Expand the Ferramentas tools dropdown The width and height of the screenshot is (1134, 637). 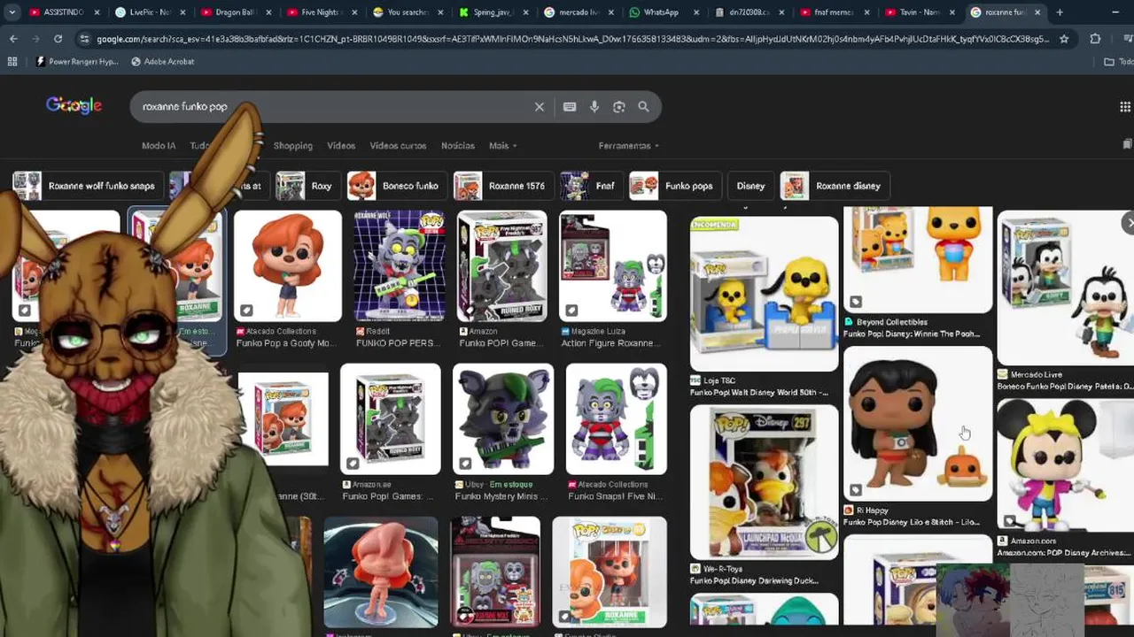pos(629,146)
